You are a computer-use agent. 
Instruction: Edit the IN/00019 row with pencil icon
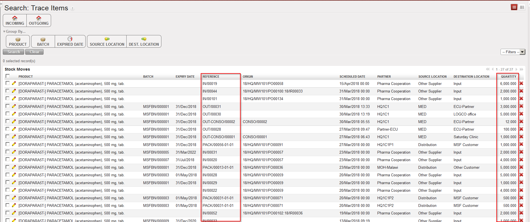click(14, 83)
